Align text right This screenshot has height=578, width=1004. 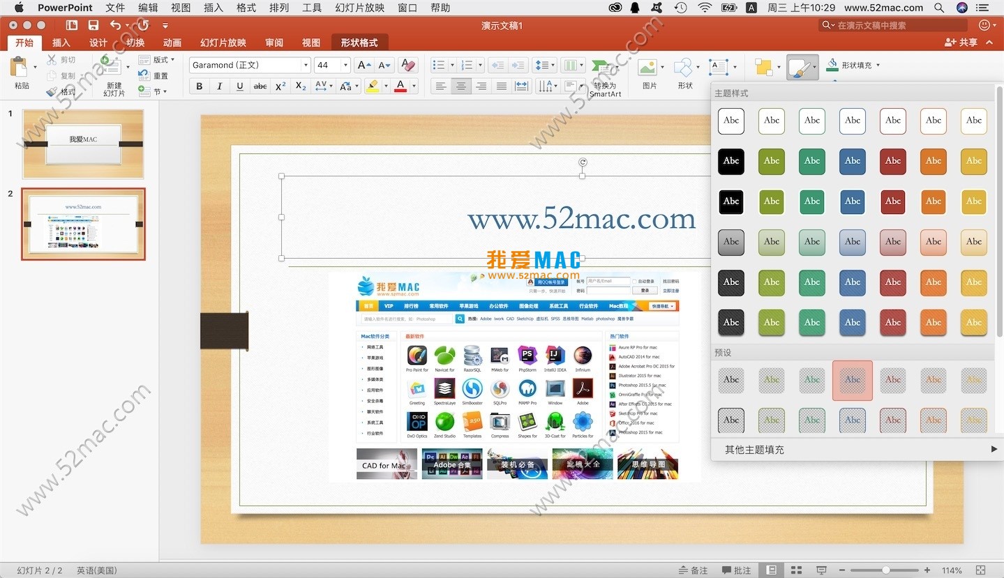tap(481, 86)
